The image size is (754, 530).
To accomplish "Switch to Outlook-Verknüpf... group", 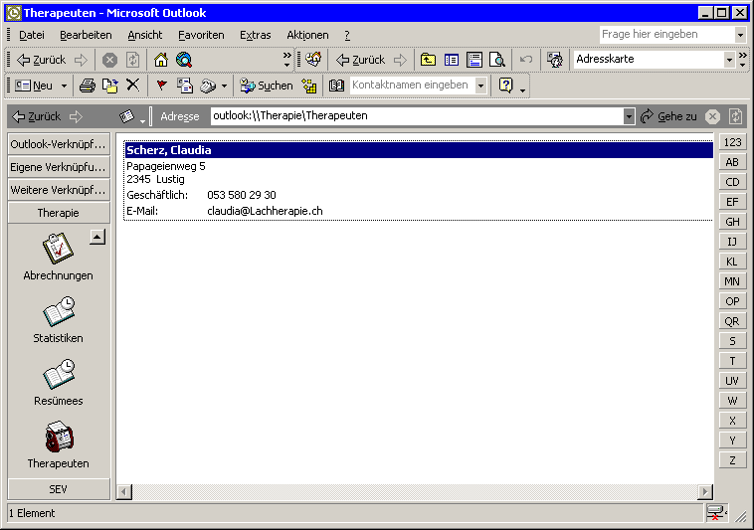I will pyautogui.click(x=58, y=144).
